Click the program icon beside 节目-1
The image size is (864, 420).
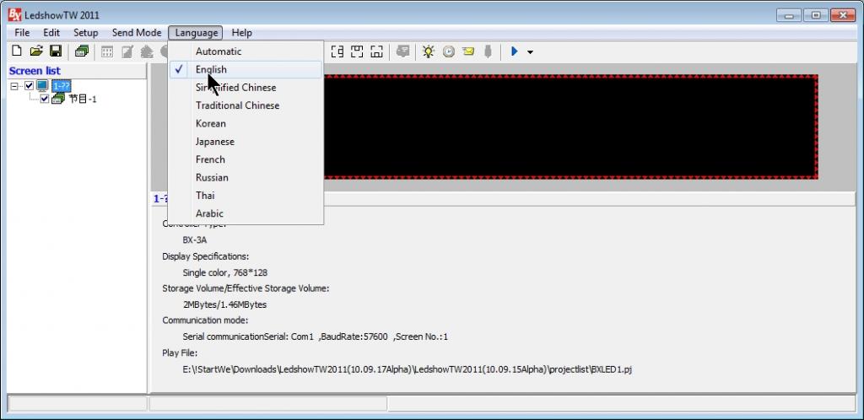pos(58,99)
